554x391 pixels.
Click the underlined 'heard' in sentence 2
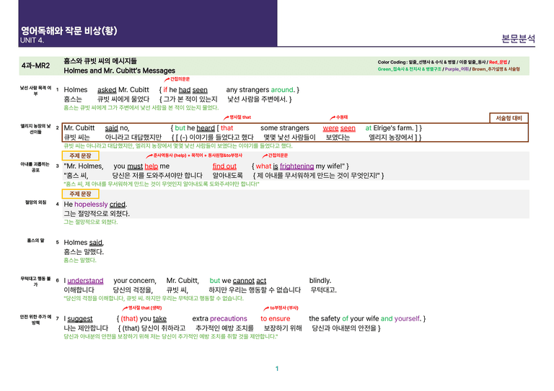pyautogui.click(x=206, y=128)
